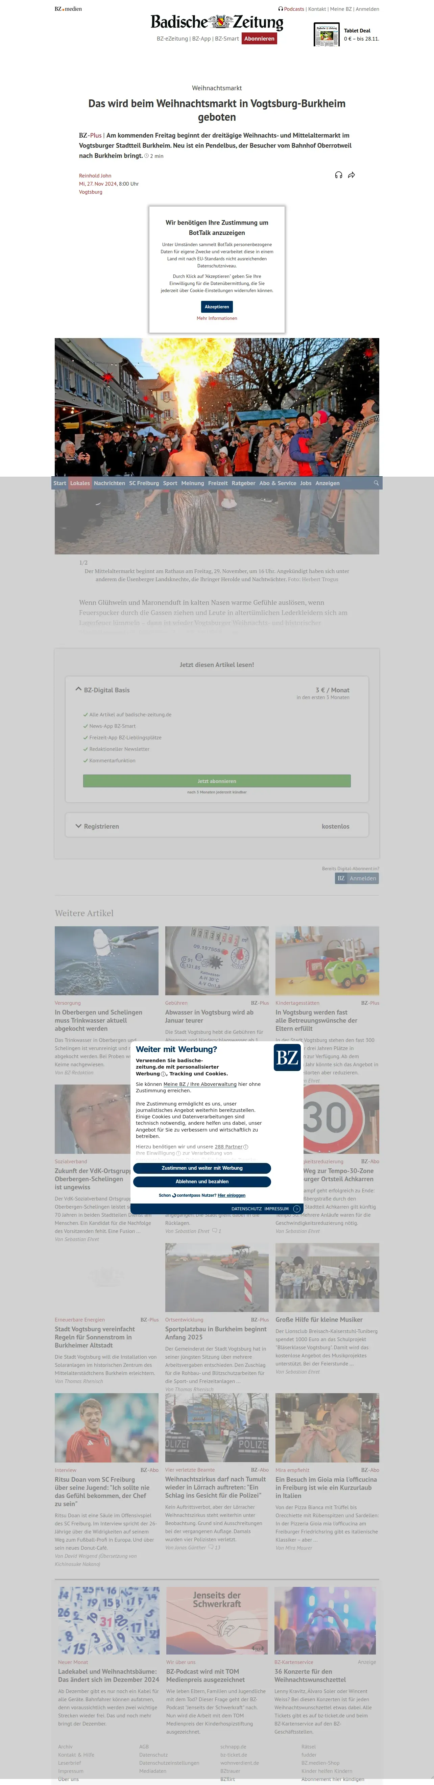
Task: Click the Badische Zeitung logo
Action: click(x=217, y=22)
